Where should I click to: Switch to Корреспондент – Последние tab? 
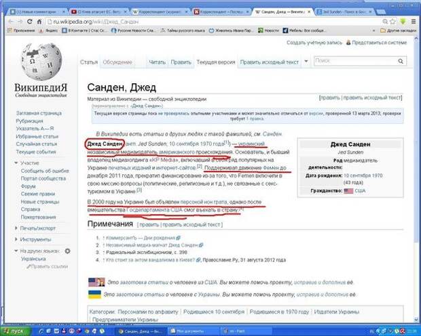coord(222,12)
